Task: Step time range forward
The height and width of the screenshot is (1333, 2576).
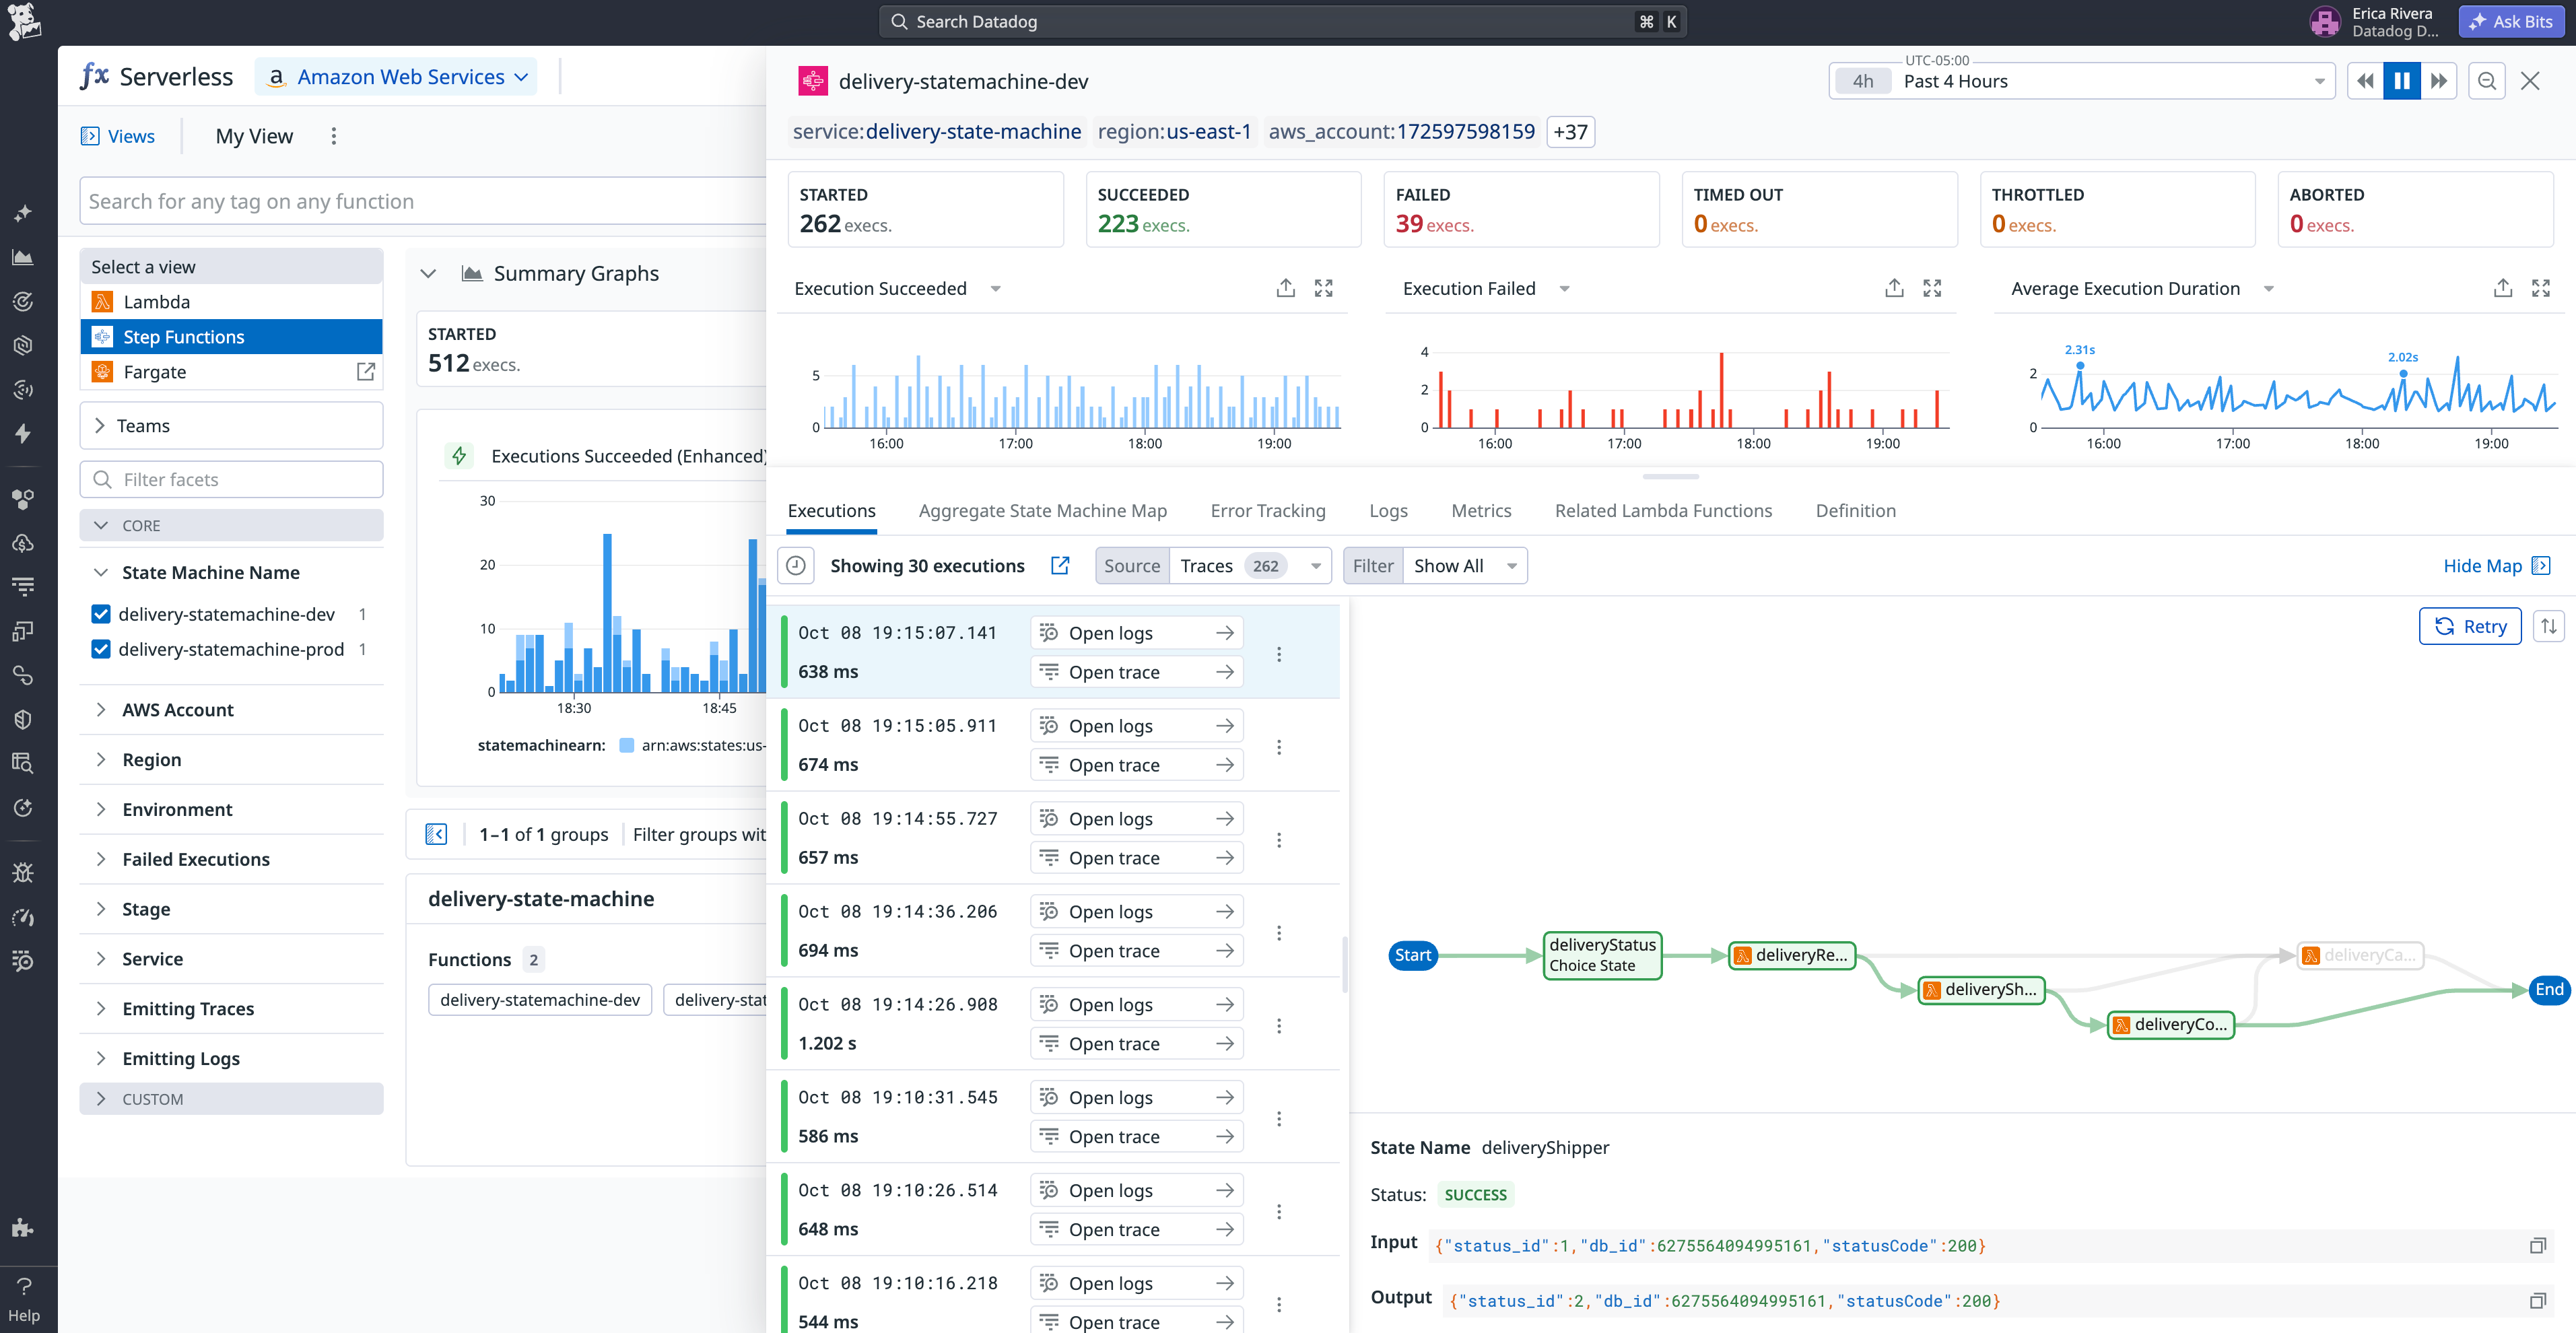Action: 2439,81
